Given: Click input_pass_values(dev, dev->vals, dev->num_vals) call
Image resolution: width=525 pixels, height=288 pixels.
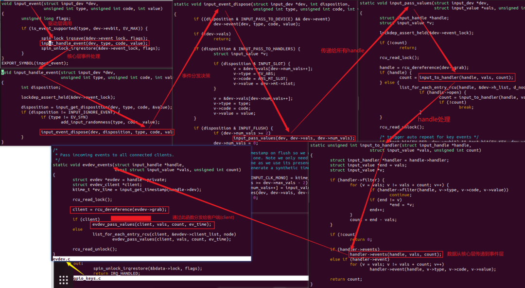Looking at the screenshot, I should pyautogui.click(x=294, y=138).
